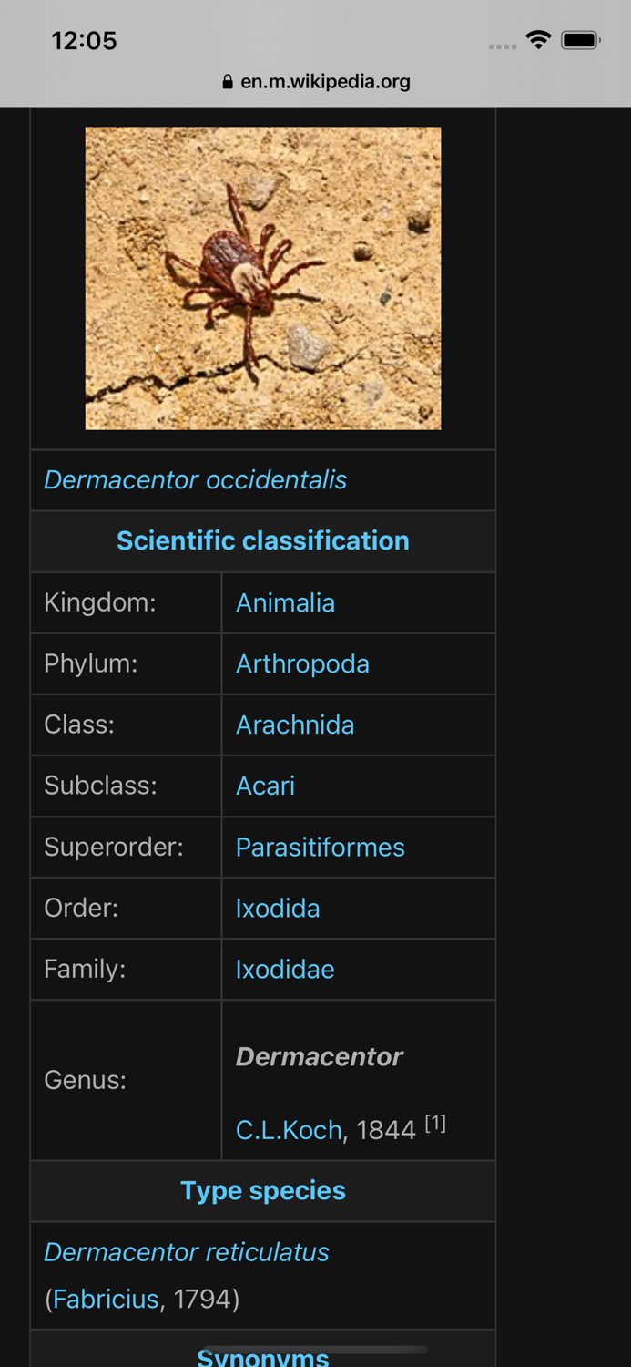
Task: Open the Animalia kingdom link
Action: click(x=285, y=602)
